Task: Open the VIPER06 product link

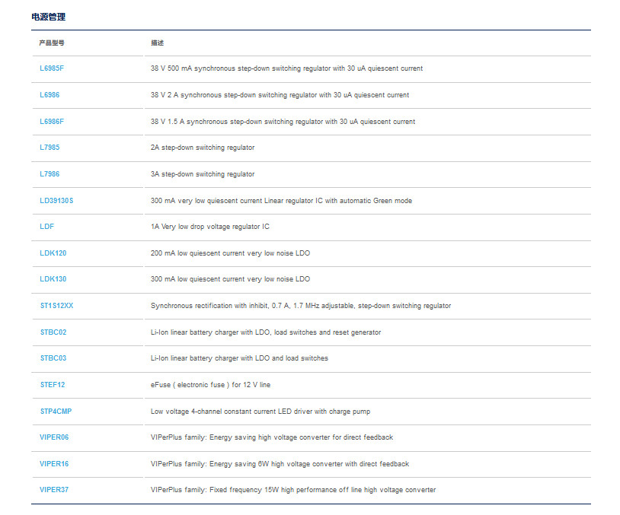Action: [x=54, y=437]
